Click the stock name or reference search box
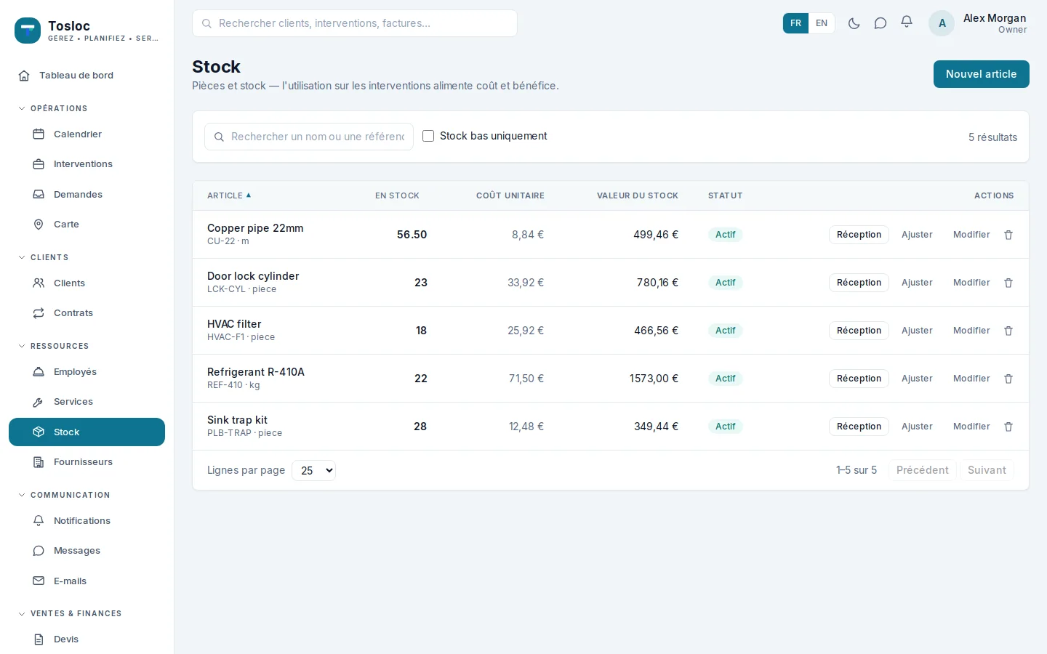 click(x=309, y=137)
